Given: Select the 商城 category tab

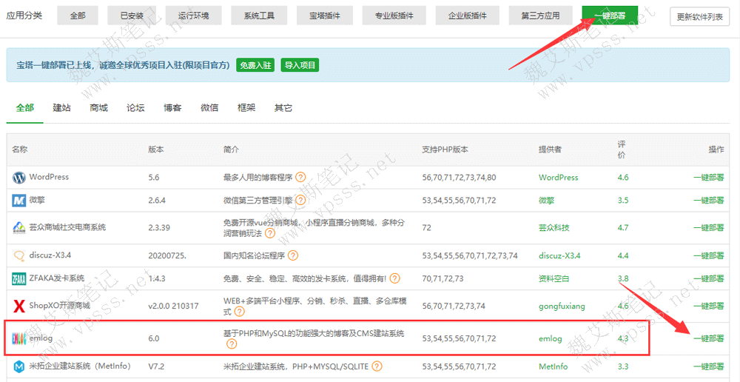Looking at the screenshot, I should pos(98,108).
